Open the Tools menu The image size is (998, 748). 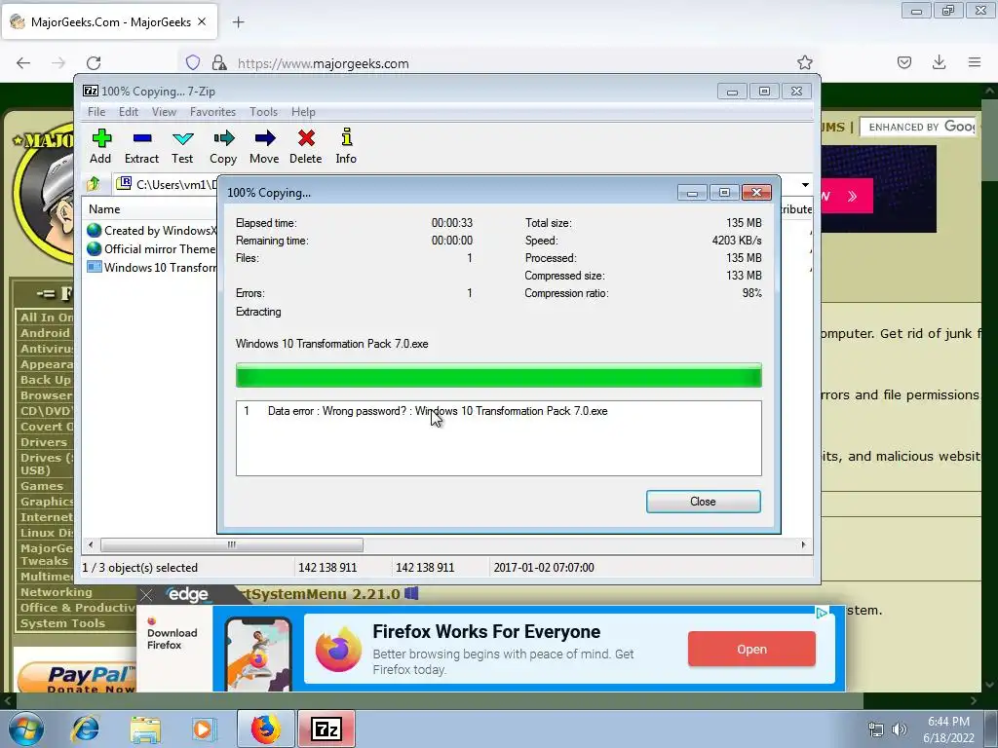pyautogui.click(x=263, y=112)
